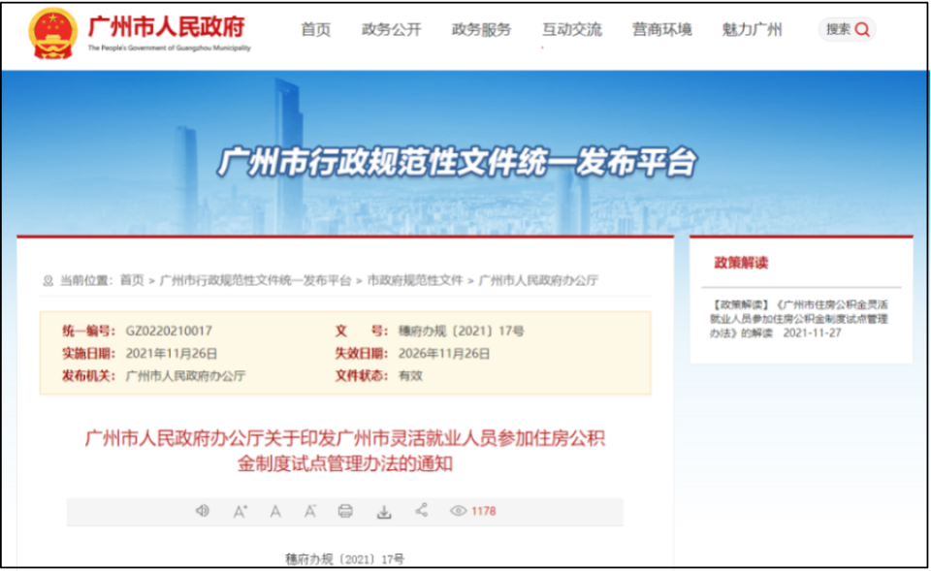Open the 政策解读 article link in sidebar
Image resolution: width=931 pixels, height=571 pixels.
coord(799,319)
